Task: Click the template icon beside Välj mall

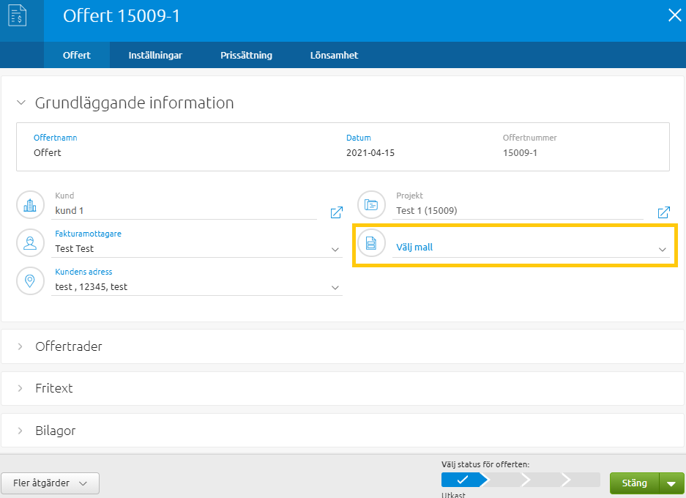Action: [x=371, y=243]
